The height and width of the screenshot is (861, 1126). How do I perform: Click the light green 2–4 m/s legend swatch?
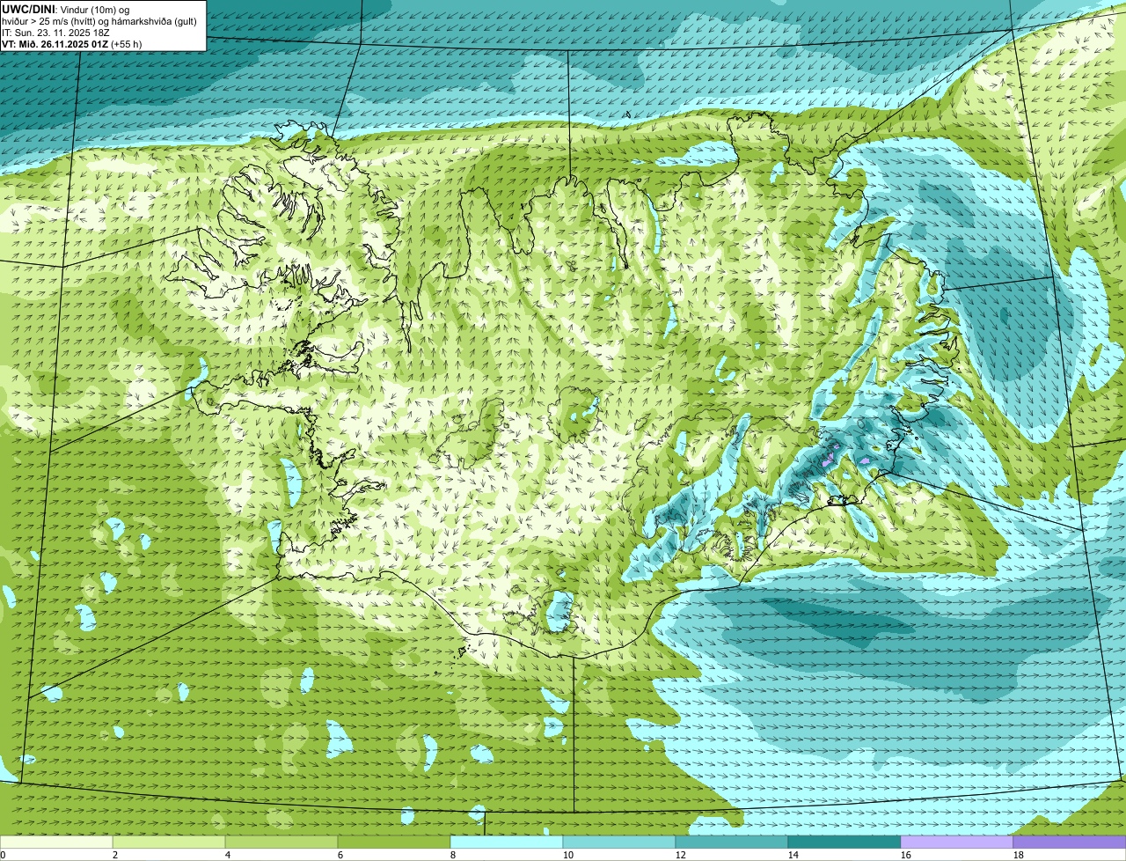(x=169, y=843)
